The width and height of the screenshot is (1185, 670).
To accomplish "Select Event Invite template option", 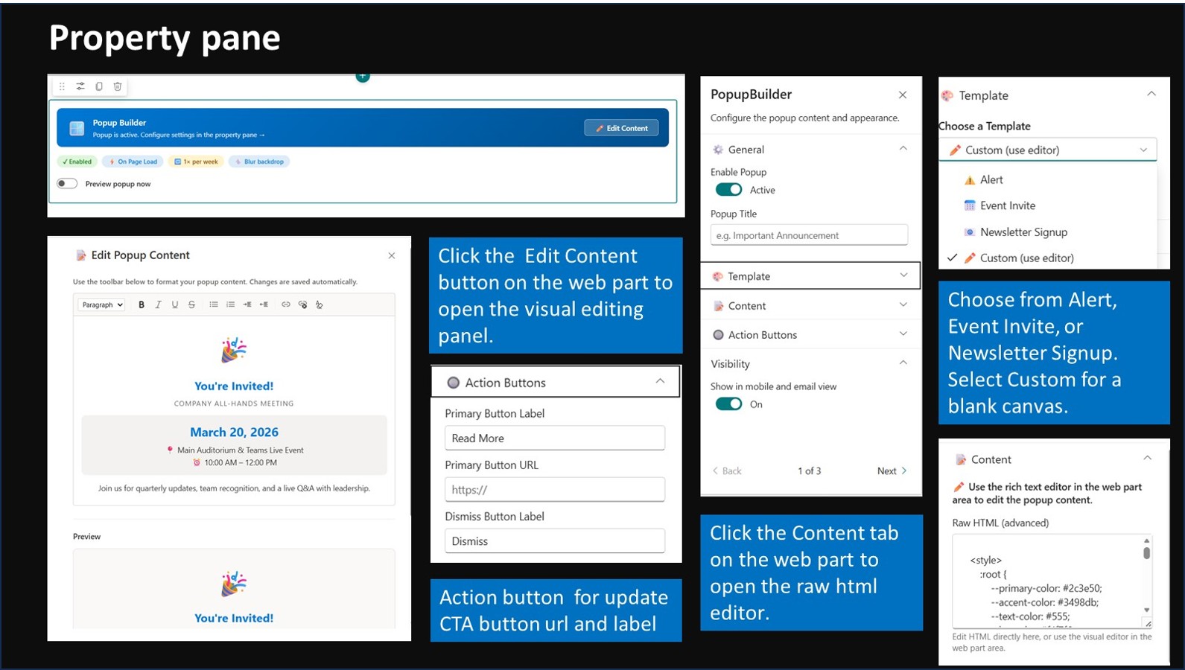I will coord(1007,205).
